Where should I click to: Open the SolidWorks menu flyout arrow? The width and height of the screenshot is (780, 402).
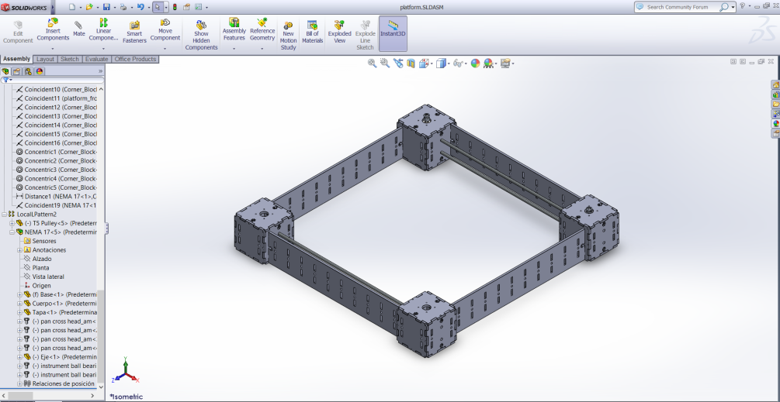click(53, 7)
